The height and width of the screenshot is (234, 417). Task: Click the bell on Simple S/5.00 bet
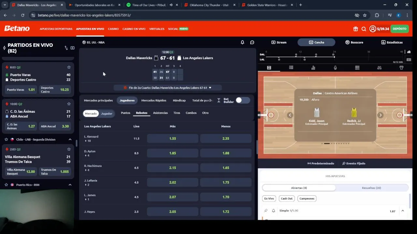click(x=273, y=211)
